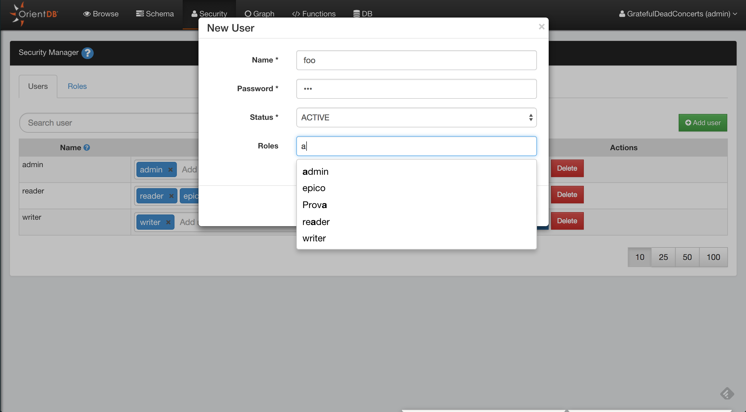Remove the admin role tag with x
The width and height of the screenshot is (746, 412).
pyautogui.click(x=170, y=170)
